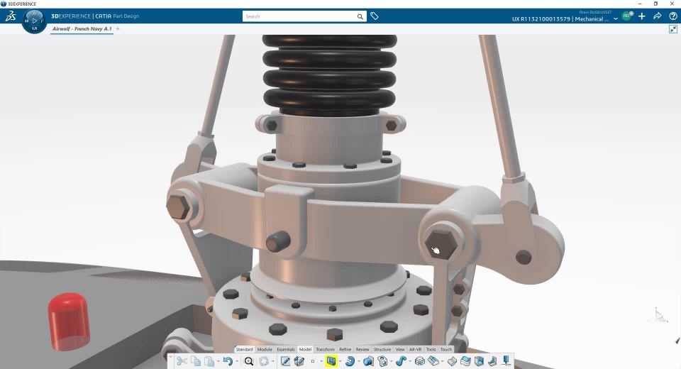Switch to the Touch tab
The height and width of the screenshot is (369, 681).
point(446,349)
